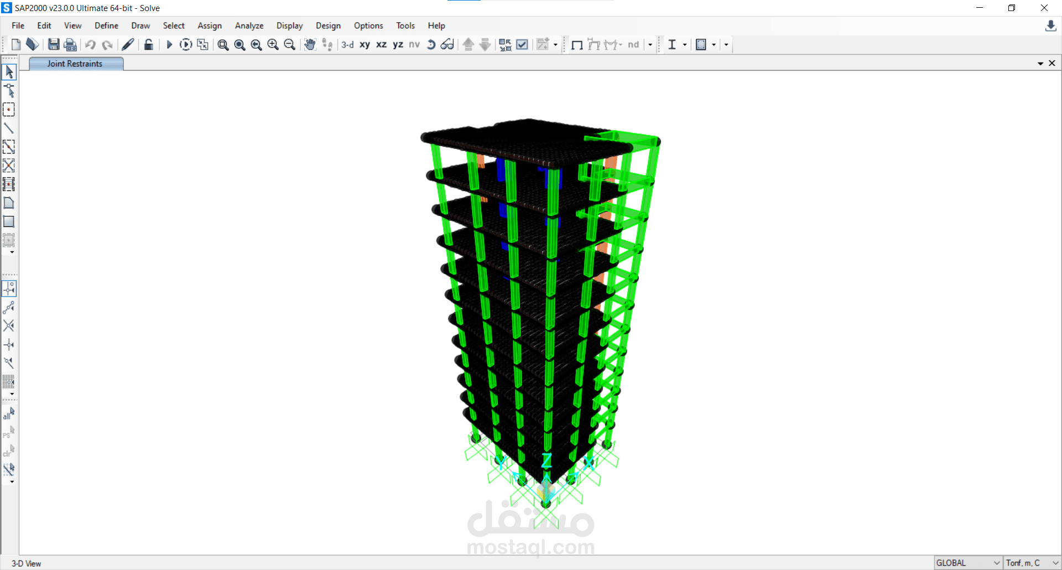Toggle object shrink view icon

pos(505,45)
